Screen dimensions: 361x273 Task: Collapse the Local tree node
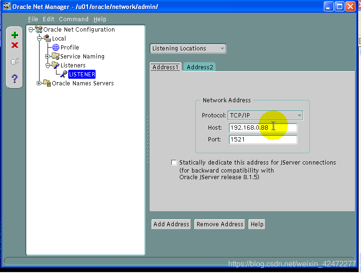40,39
